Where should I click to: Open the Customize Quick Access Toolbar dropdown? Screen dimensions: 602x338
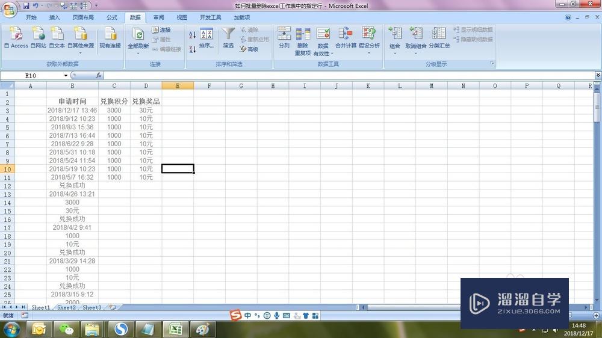click(96, 6)
